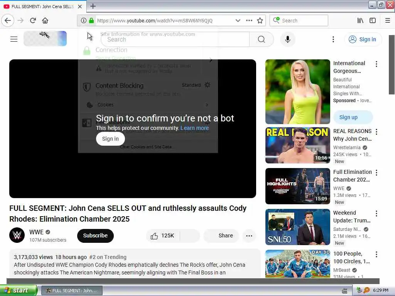Viewport: 395px width, 296px height.
Task: Open the WWE channel name link
Action: point(37,232)
